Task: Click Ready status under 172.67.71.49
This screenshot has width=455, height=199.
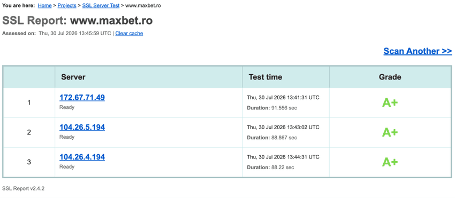Action: pos(67,107)
